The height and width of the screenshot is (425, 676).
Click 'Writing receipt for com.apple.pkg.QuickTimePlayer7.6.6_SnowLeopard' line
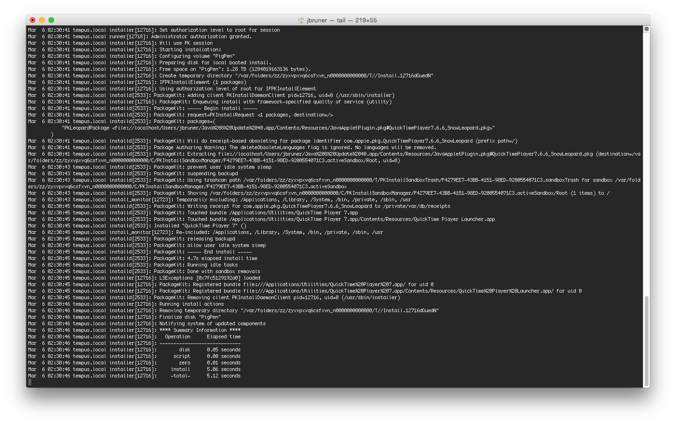(239, 206)
